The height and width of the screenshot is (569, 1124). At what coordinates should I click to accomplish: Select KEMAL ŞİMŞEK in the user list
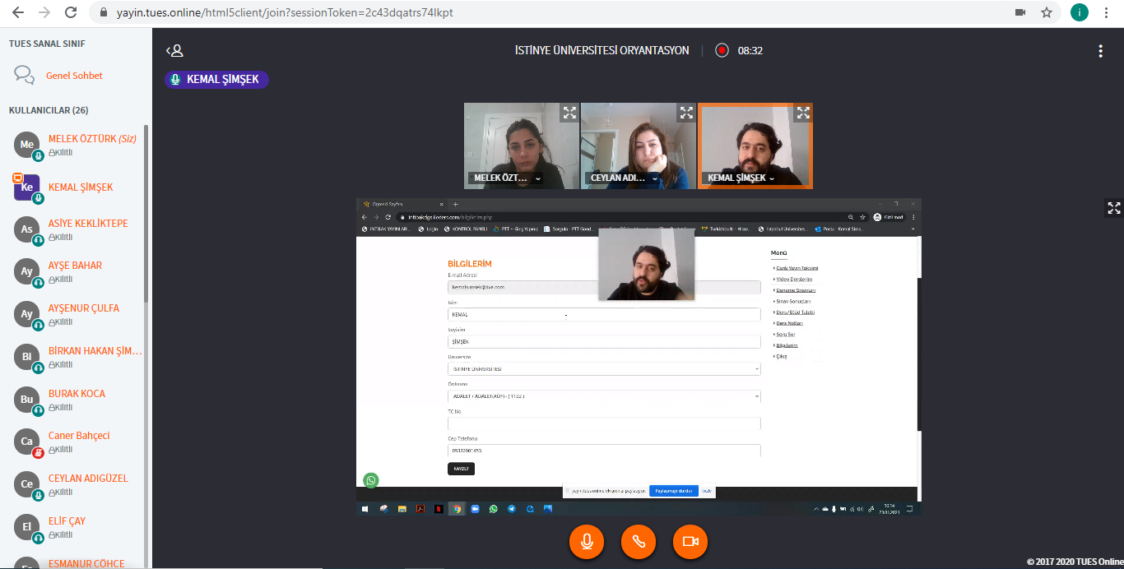(80, 187)
